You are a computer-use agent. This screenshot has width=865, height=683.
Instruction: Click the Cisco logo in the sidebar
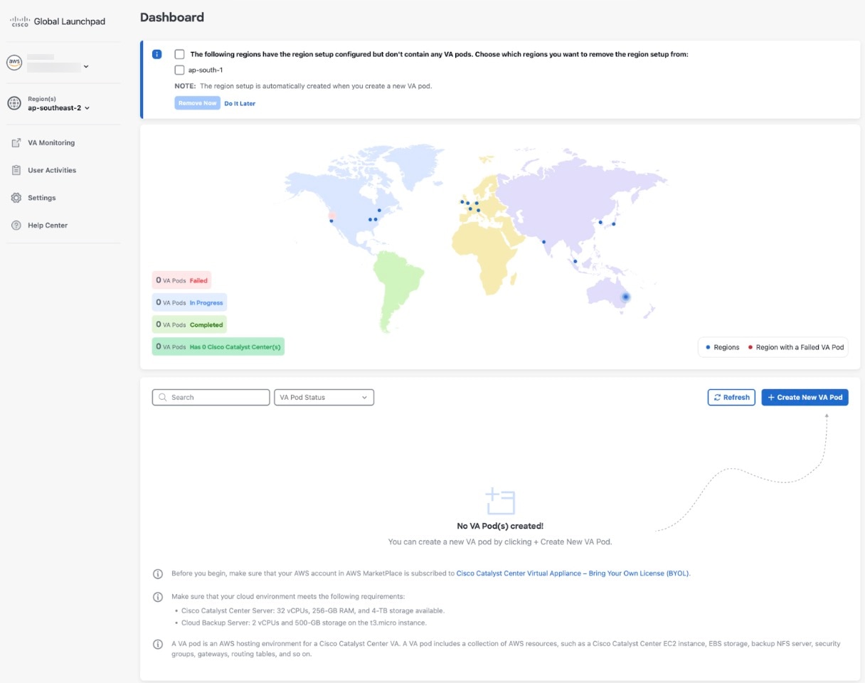coord(19,21)
